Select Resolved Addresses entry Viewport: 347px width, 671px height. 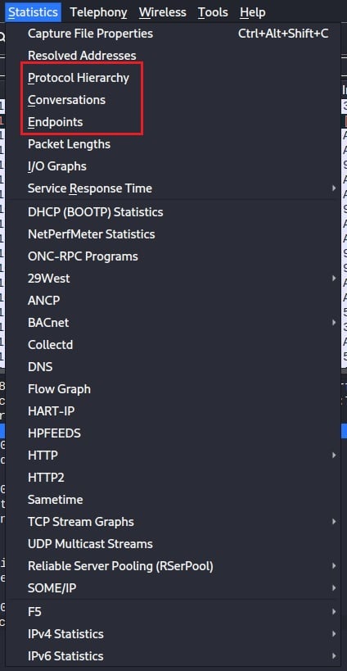tap(173, 56)
